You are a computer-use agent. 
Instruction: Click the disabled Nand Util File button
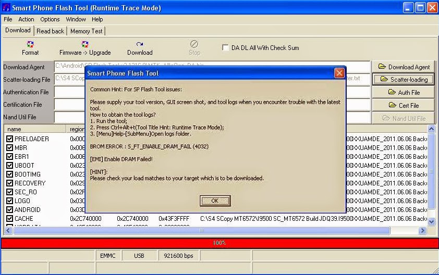click(404, 118)
